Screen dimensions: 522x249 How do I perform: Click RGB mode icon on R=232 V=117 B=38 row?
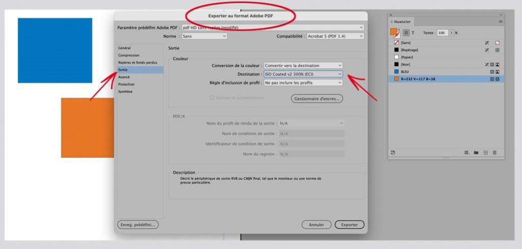tap(498, 79)
